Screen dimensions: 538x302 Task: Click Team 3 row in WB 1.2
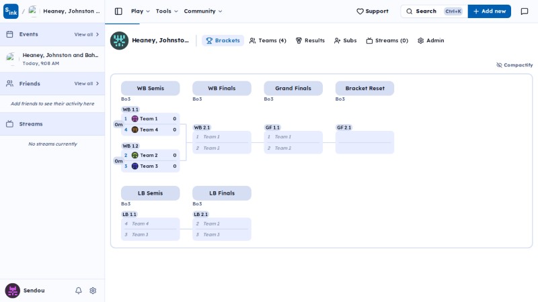[x=150, y=166]
